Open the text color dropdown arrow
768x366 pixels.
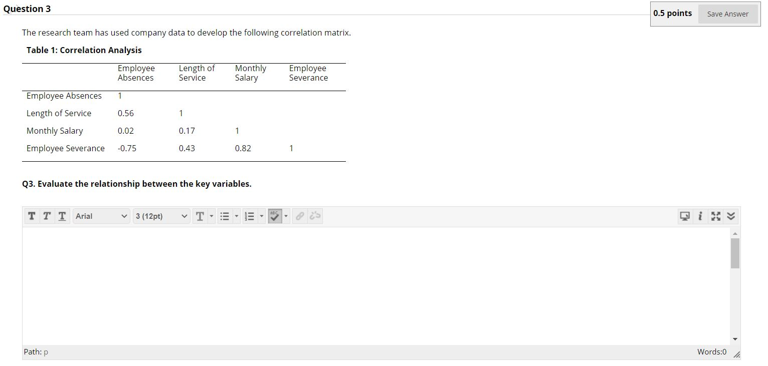[x=212, y=216]
